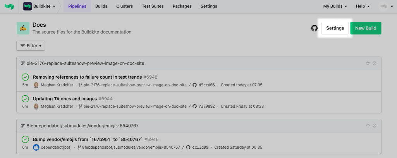
Task: Star the 8febdependabot emojis branch group
Action: coord(368,125)
